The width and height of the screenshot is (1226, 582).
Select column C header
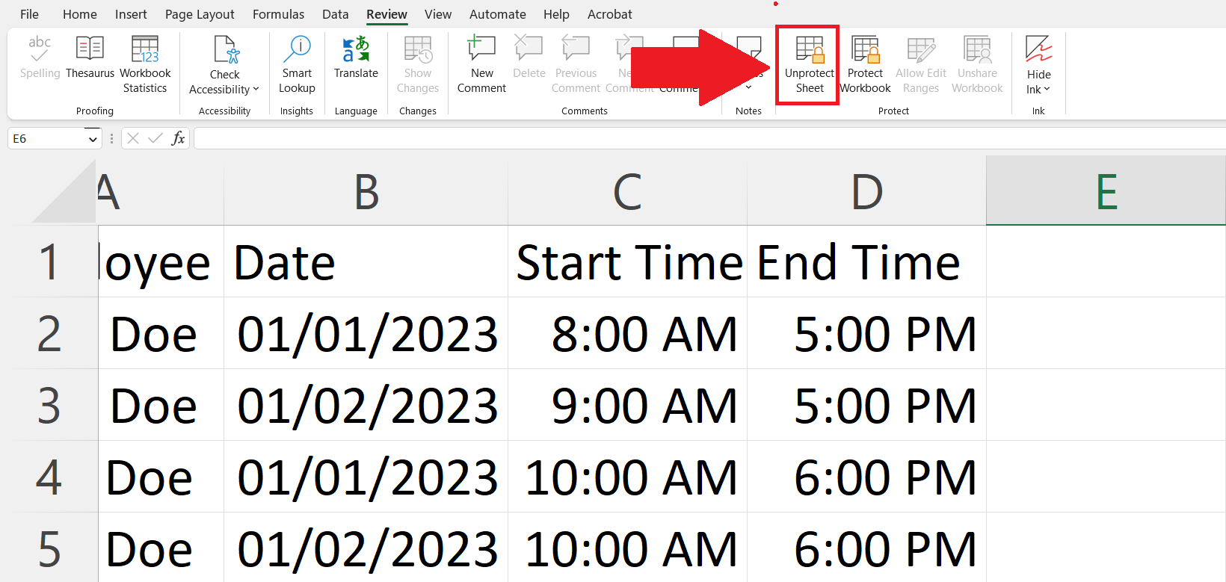coord(627,192)
